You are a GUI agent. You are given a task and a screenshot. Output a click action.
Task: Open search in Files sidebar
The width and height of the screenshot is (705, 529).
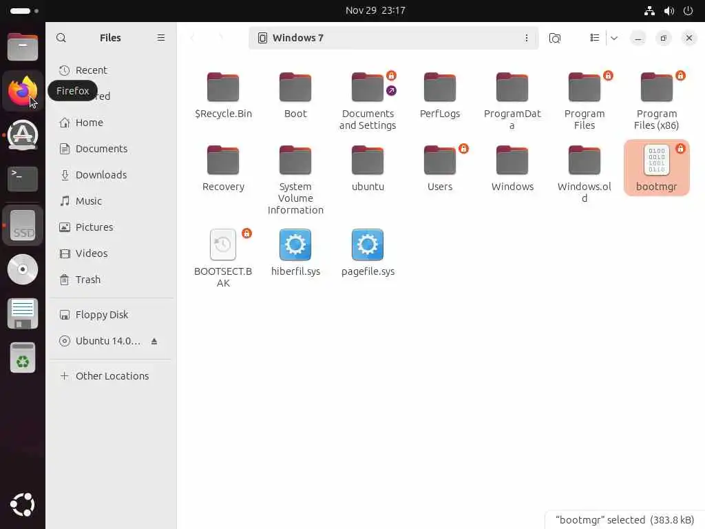coord(61,38)
